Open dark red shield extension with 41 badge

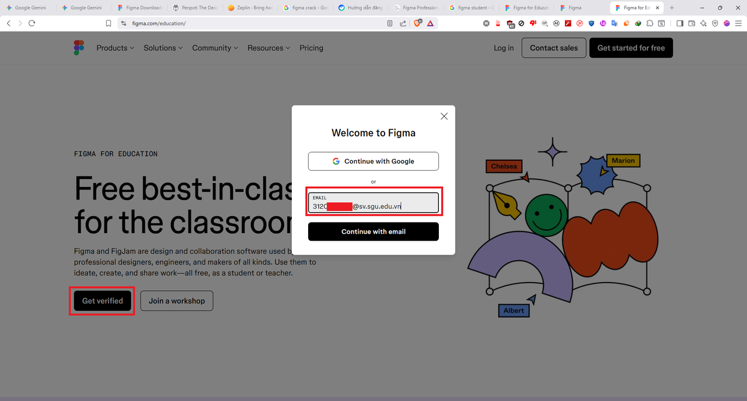511,23
